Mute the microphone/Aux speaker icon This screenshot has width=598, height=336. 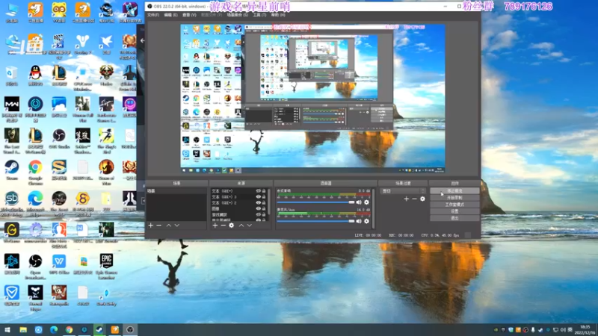point(359,221)
